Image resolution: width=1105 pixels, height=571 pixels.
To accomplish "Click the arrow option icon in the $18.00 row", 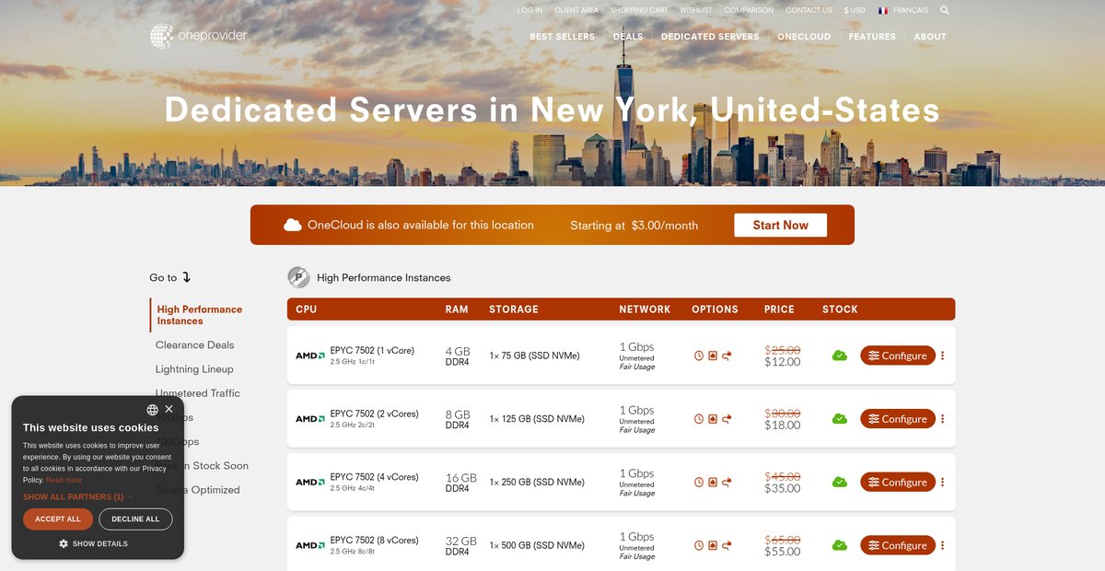I will click(x=727, y=419).
